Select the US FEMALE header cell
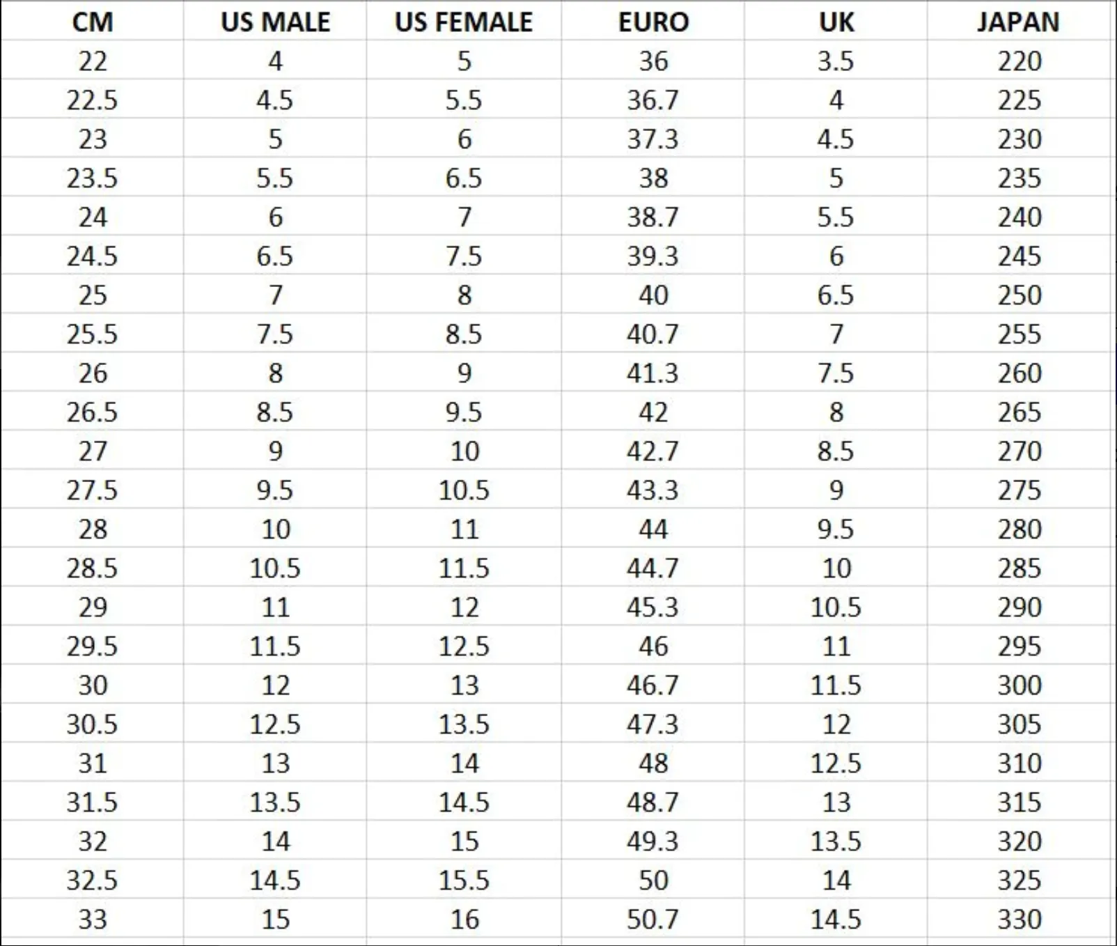The height and width of the screenshot is (946, 1117). pyautogui.click(x=464, y=21)
